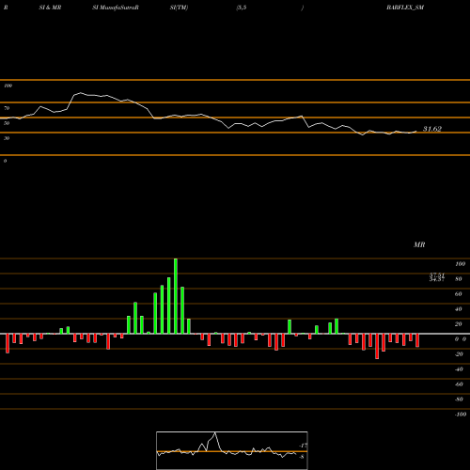The image size is (470, 470).
Task: Click the MR axis label '80'
Action: [x=459, y=279]
